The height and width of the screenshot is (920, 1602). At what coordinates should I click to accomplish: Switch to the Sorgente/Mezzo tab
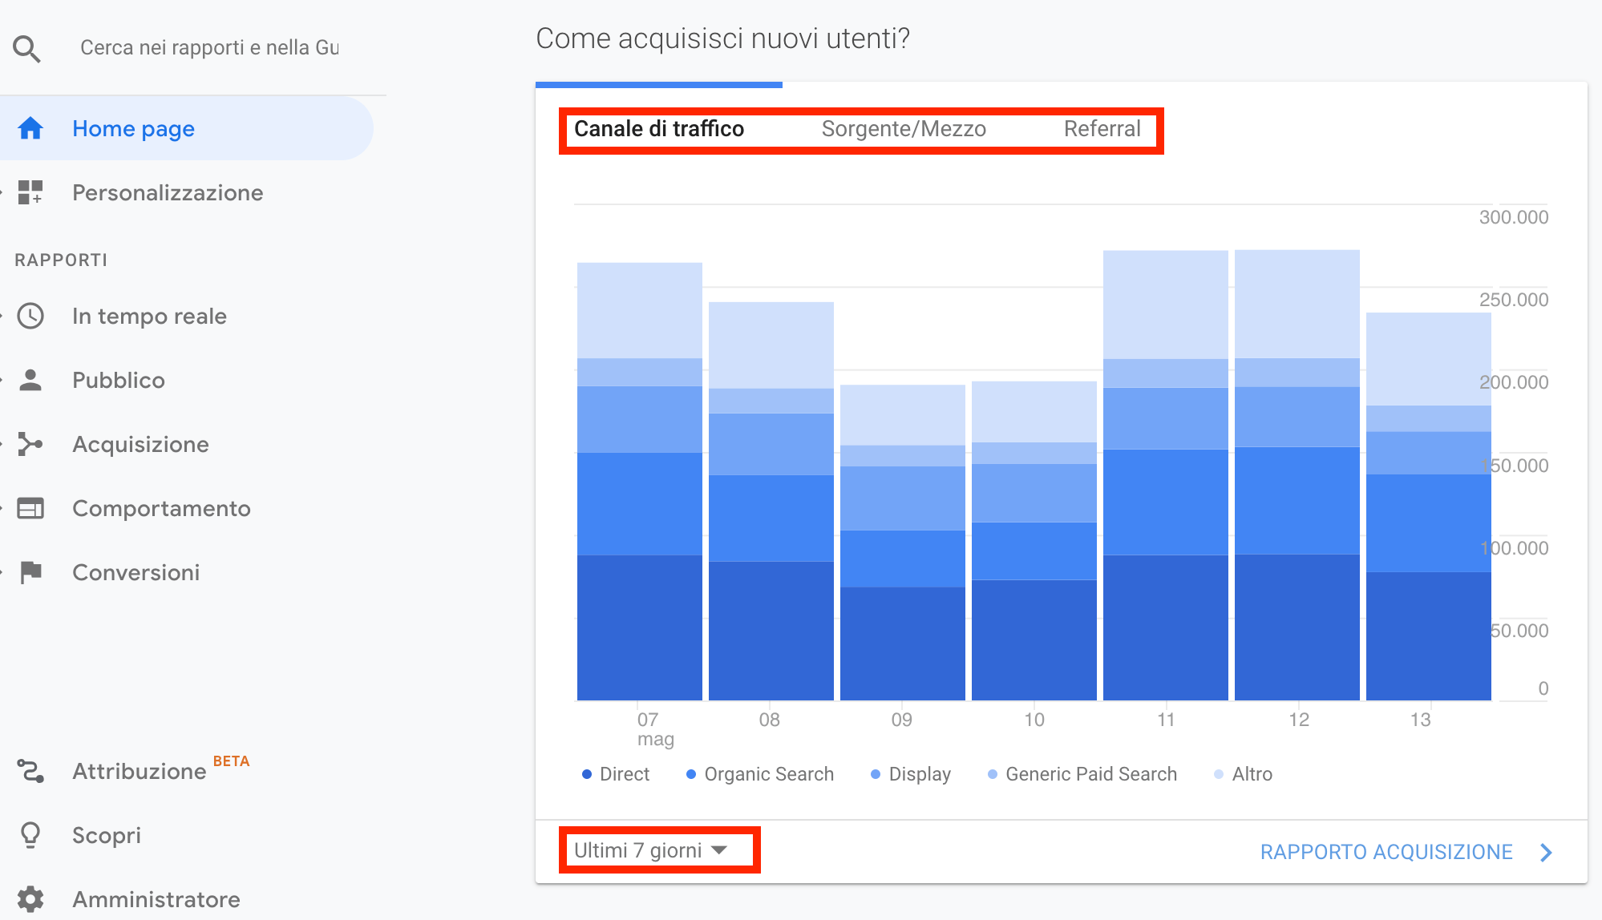point(904,129)
